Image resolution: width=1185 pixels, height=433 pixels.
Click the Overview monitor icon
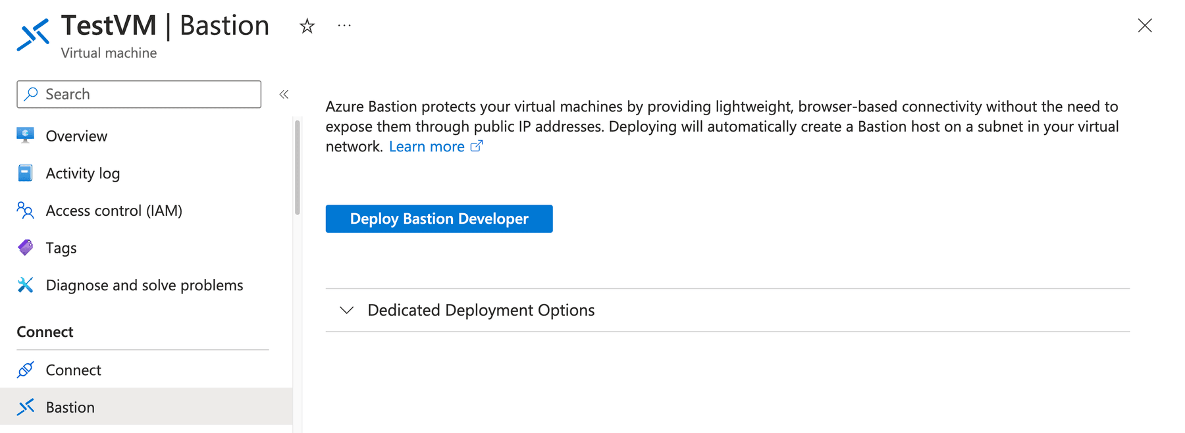25,136
